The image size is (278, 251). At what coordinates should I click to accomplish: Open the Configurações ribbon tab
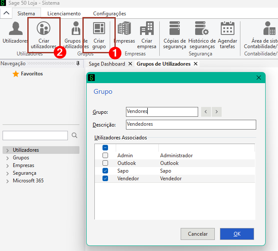point(110,14)
